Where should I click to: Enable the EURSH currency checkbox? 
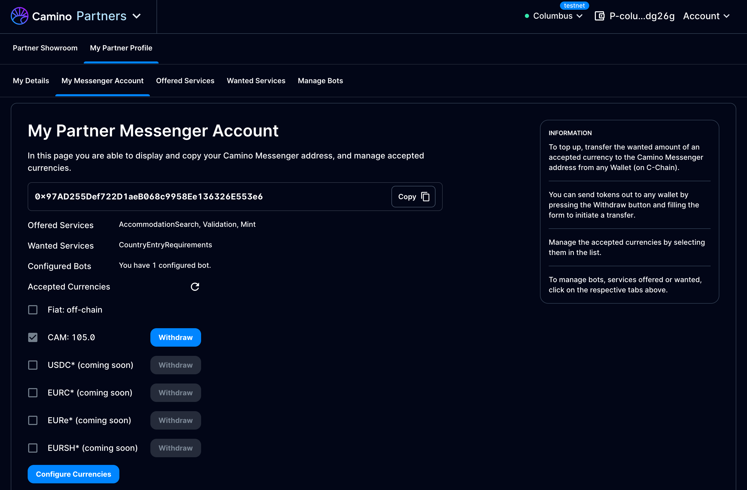pos(33,448)
